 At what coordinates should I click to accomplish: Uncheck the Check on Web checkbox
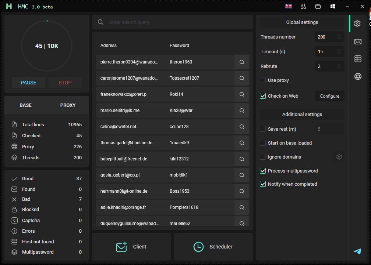[263, 96]
